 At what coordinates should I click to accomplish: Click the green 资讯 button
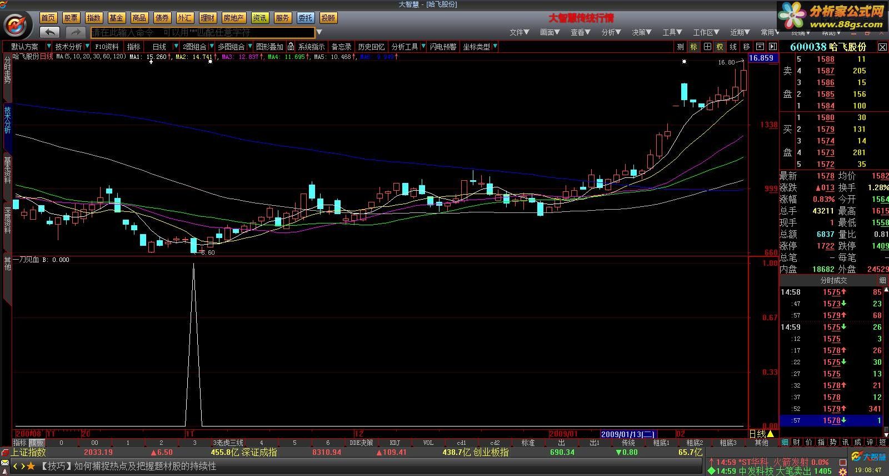(260, 18)
